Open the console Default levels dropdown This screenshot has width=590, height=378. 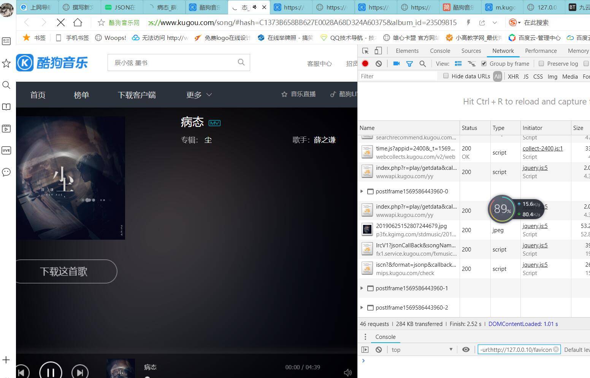[x=577, y=350]
